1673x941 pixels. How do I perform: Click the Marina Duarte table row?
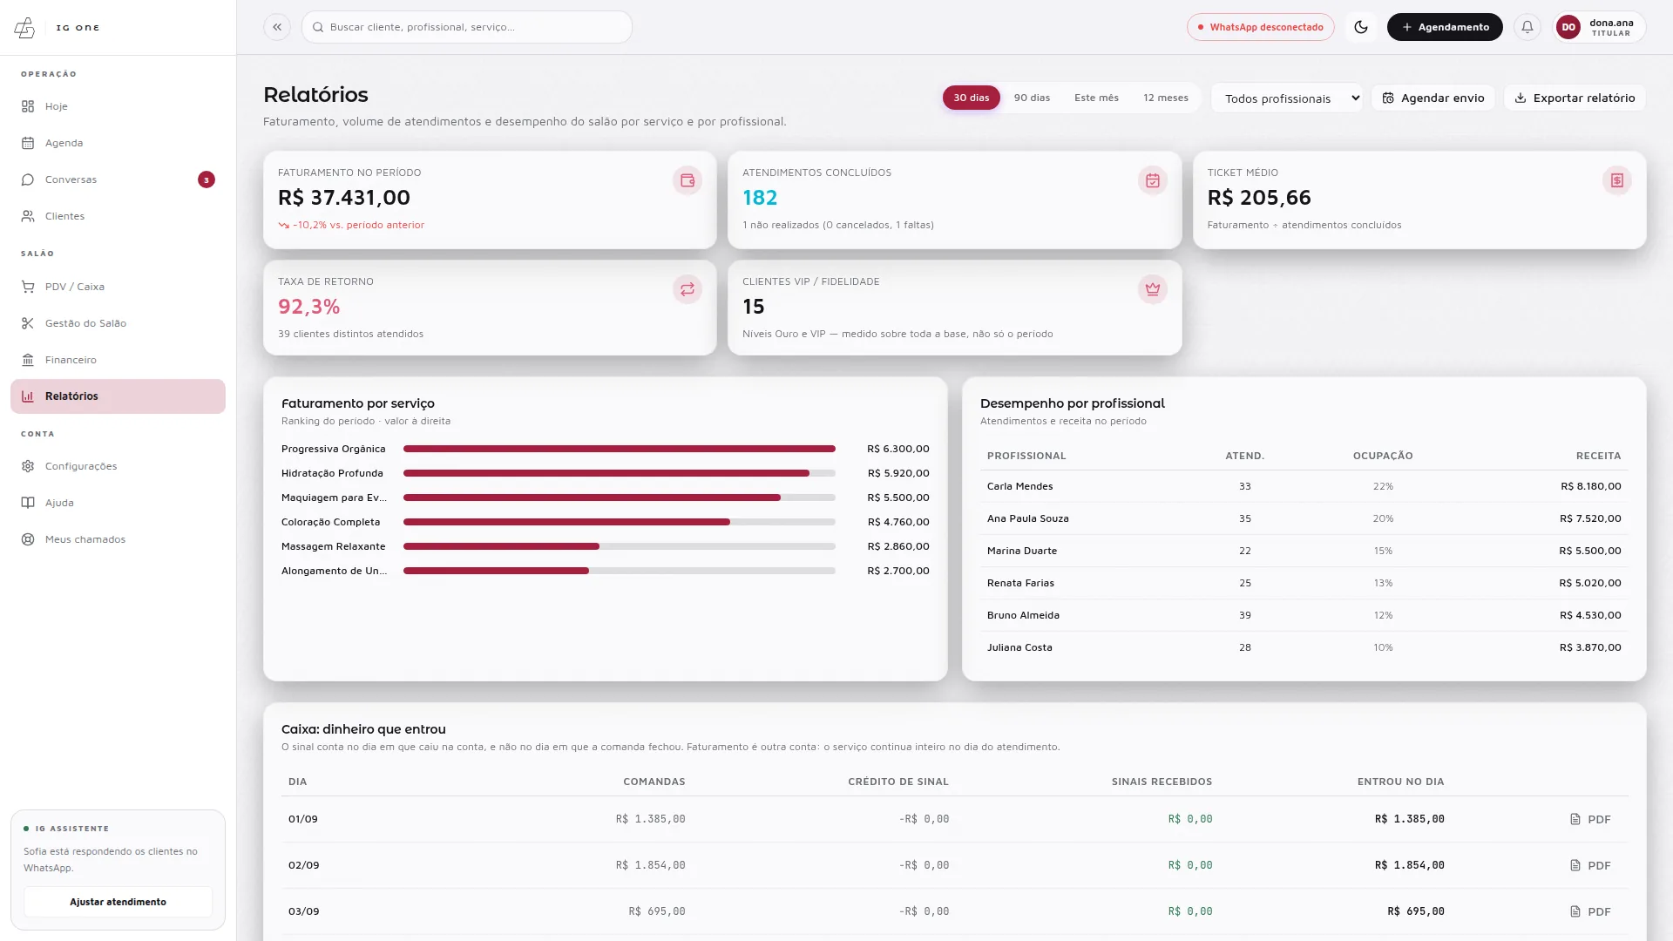point(1304,551)
